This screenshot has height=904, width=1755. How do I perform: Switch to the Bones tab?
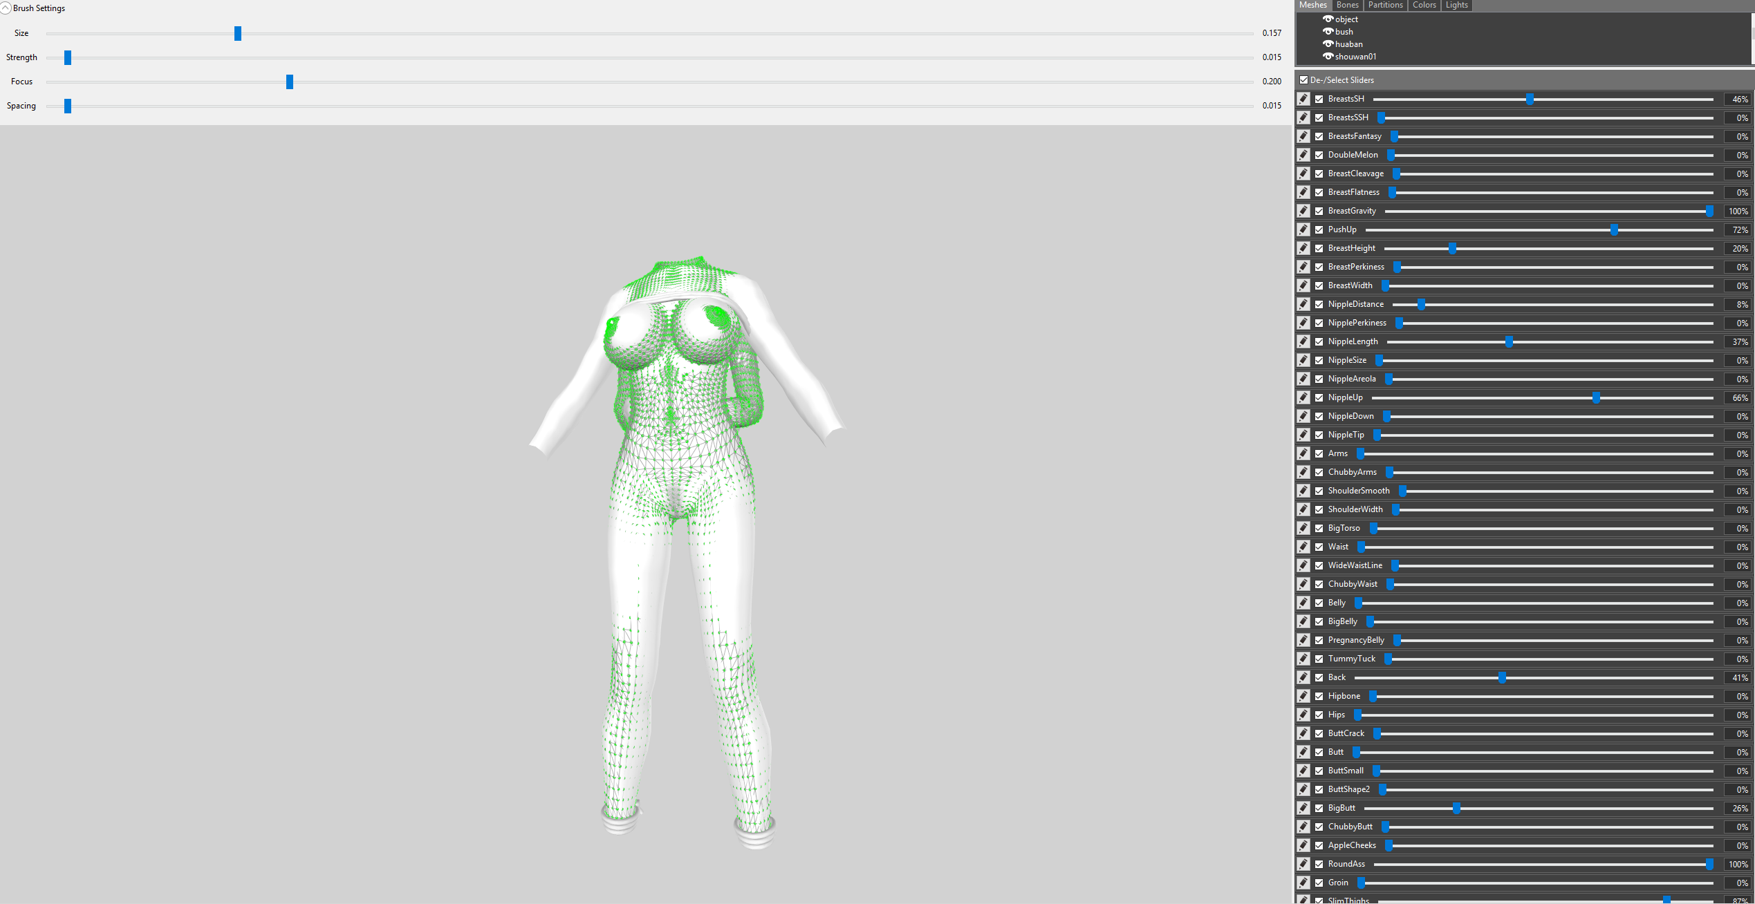tap(1347, 5)
